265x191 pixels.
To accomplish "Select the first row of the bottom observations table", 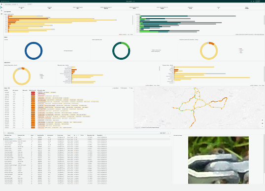I will click(87, 137).
